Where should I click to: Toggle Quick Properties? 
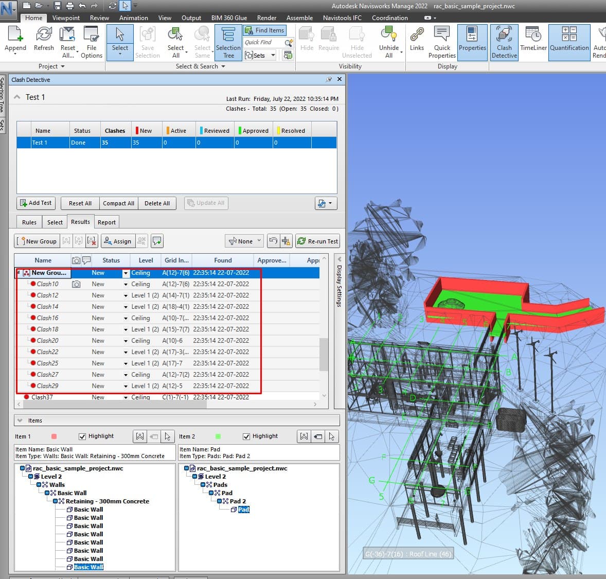tap(442, 42)
